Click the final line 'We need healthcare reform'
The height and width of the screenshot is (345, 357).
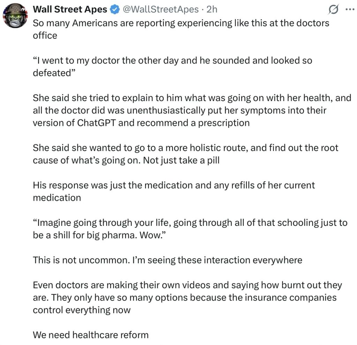91,335
